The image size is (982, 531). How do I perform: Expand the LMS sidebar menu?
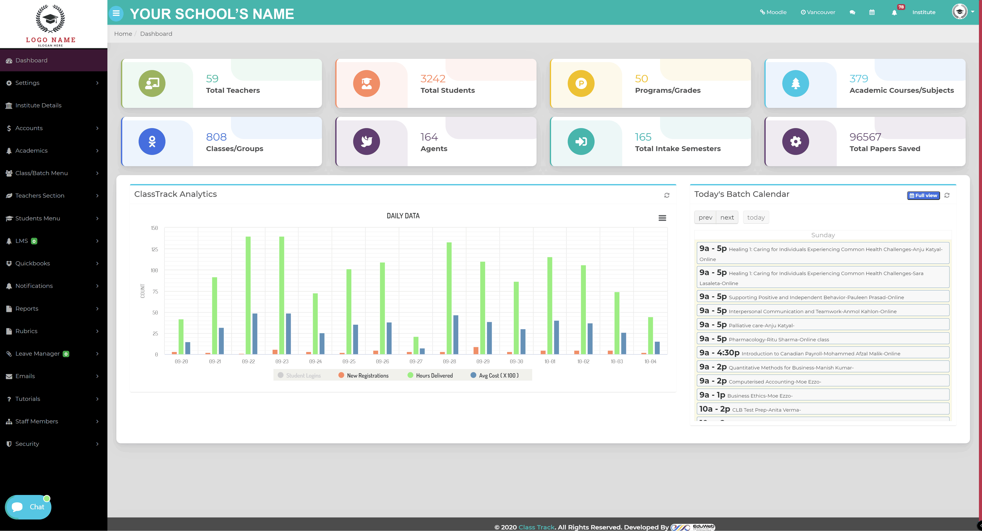click(53, 241)
